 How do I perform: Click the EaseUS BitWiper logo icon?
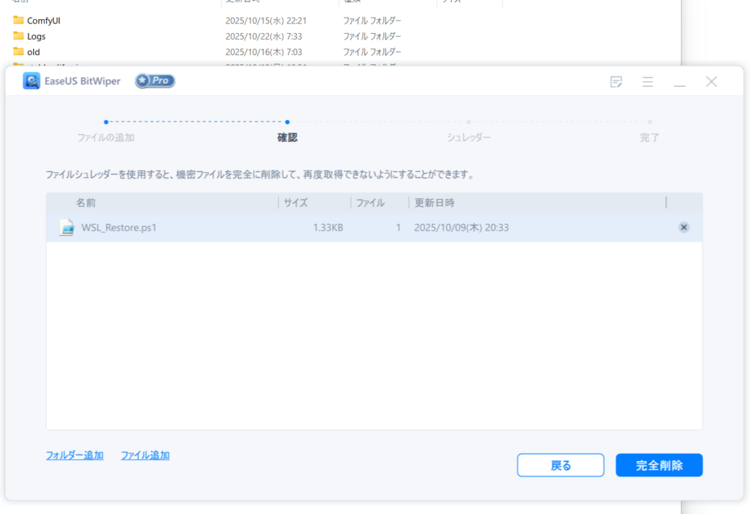[x=31, y=81]
